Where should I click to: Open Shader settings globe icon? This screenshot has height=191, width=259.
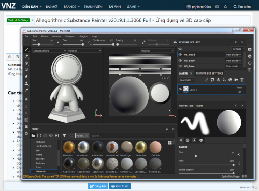coord(250,56)
